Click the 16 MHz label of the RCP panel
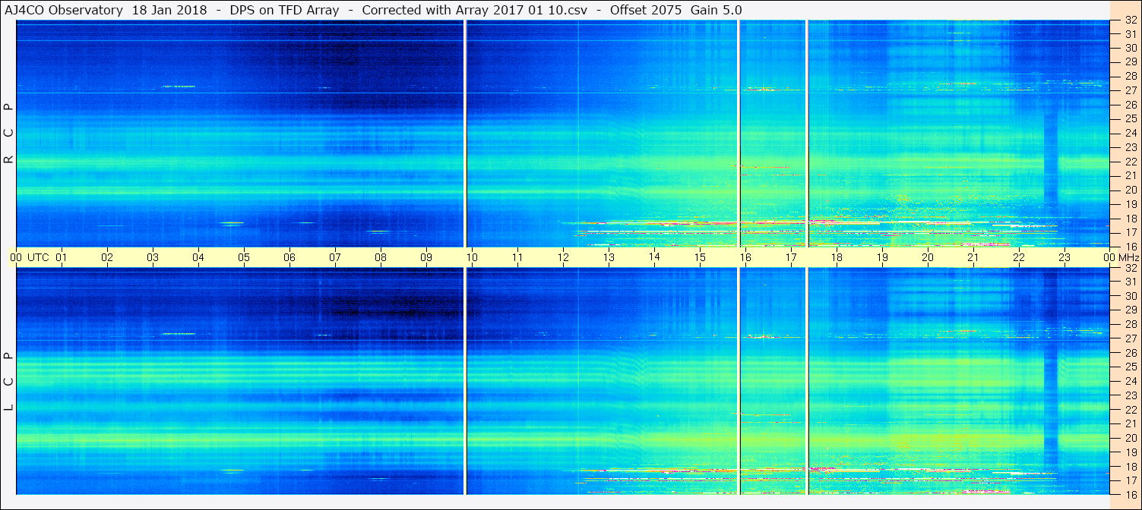The width and height of the screenshot is (1142, 510). pyautogui.click(x=1130, y=247)
